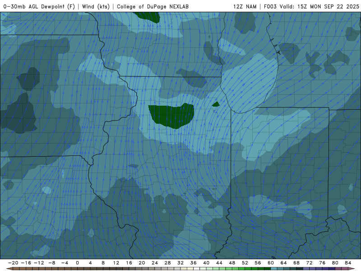The width and height of the screenshot is (361, 271).
Task: Pick the white swatch below 36 on legend
Action: [197, 269]
